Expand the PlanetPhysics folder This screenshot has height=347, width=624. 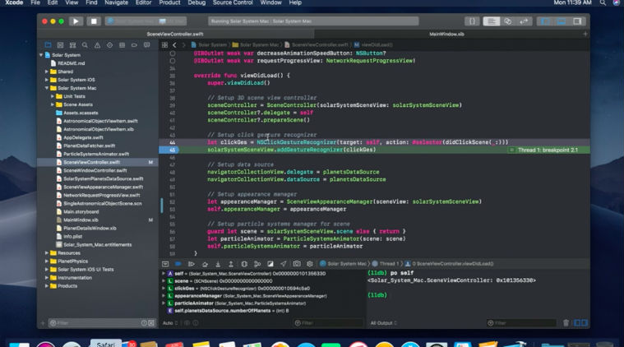click(x=47, y=261)
